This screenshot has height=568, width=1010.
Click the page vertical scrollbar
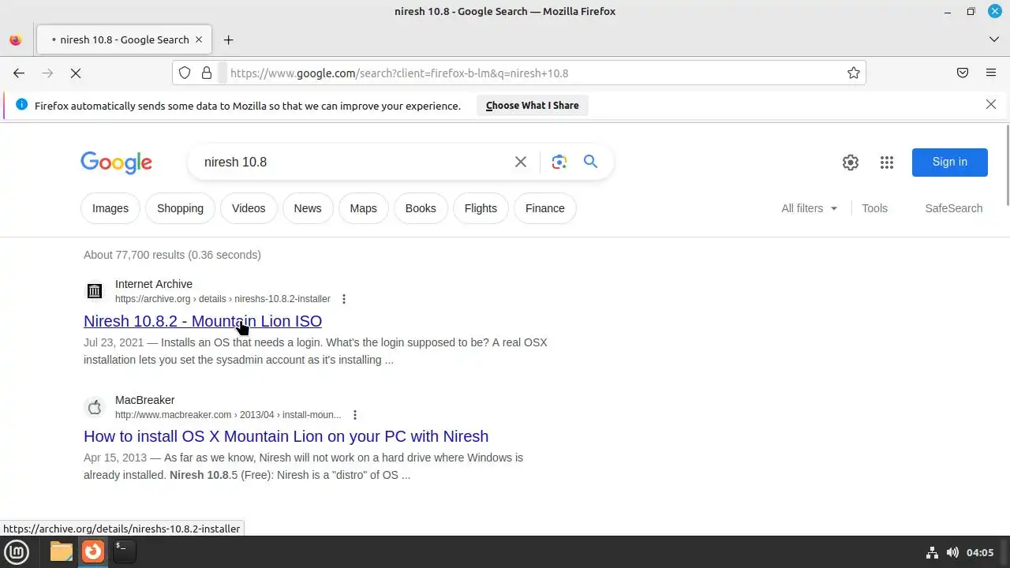pyautogui.click(x=1006, y=164)
